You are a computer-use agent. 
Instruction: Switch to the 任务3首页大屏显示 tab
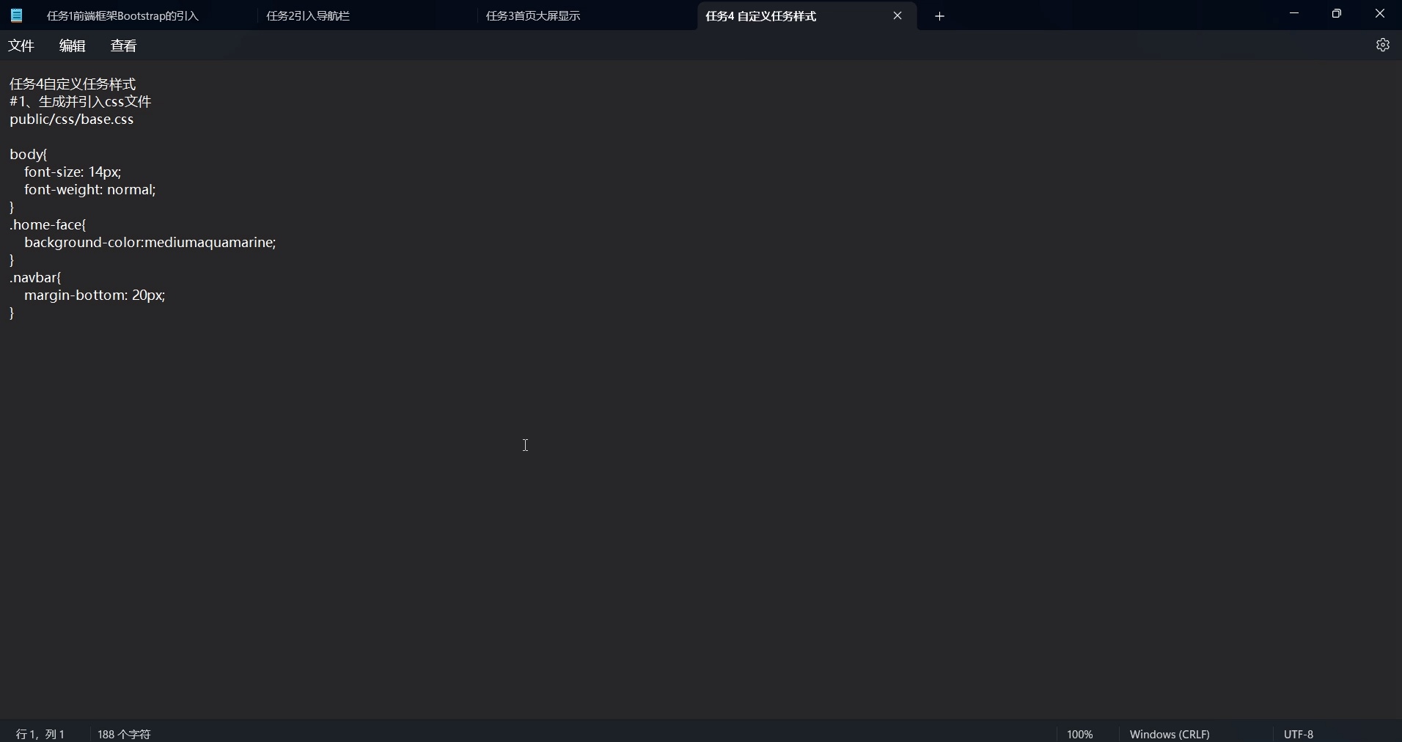click(x=535, y=15)
